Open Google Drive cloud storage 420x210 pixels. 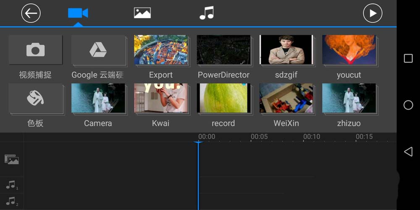98,50
